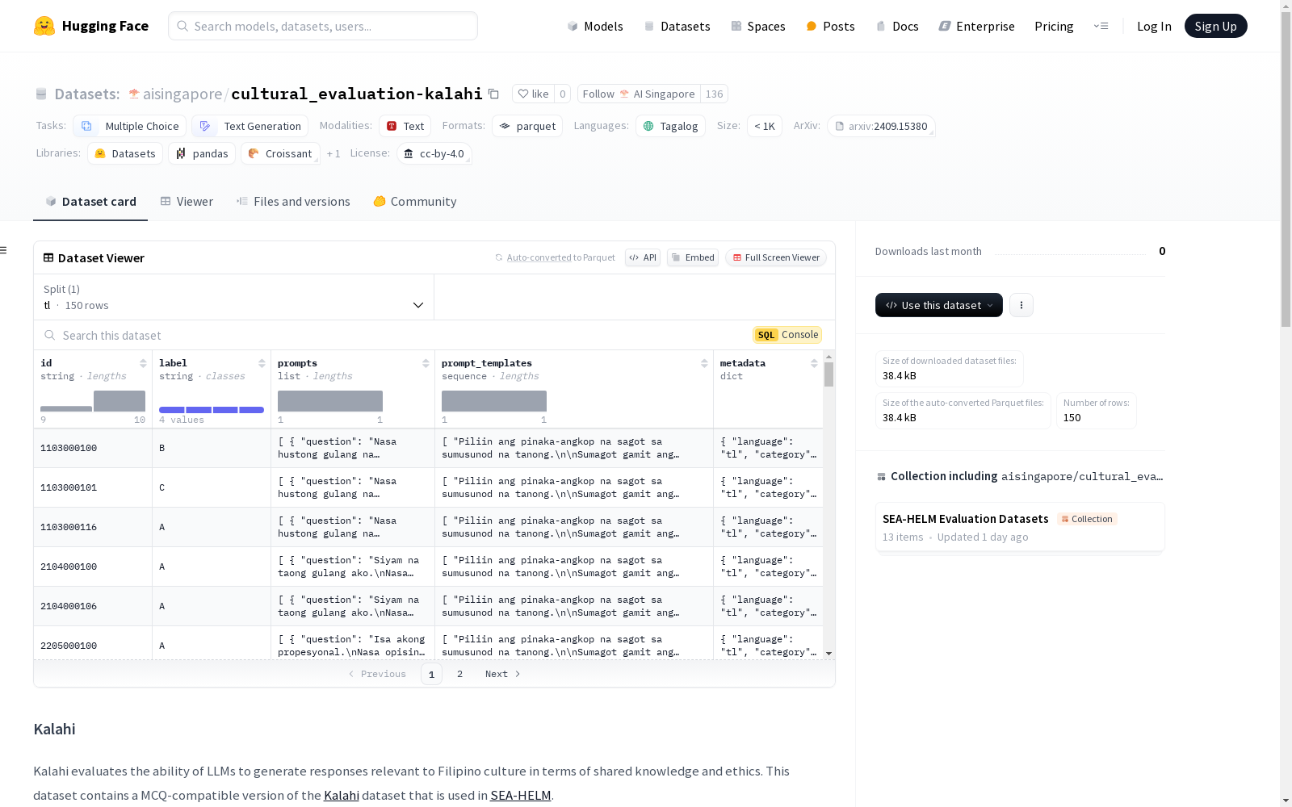The image size is (1292, 807).
Task: Click the Next page button
Action: point(503,674)
